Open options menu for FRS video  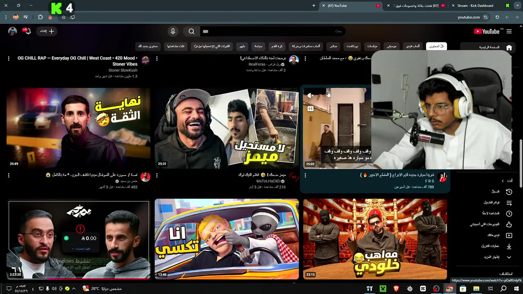pos(305,175)
